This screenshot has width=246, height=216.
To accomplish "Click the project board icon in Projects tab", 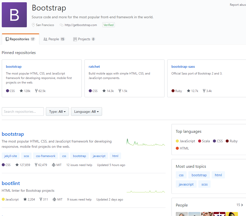I will [x=75, y=39].
